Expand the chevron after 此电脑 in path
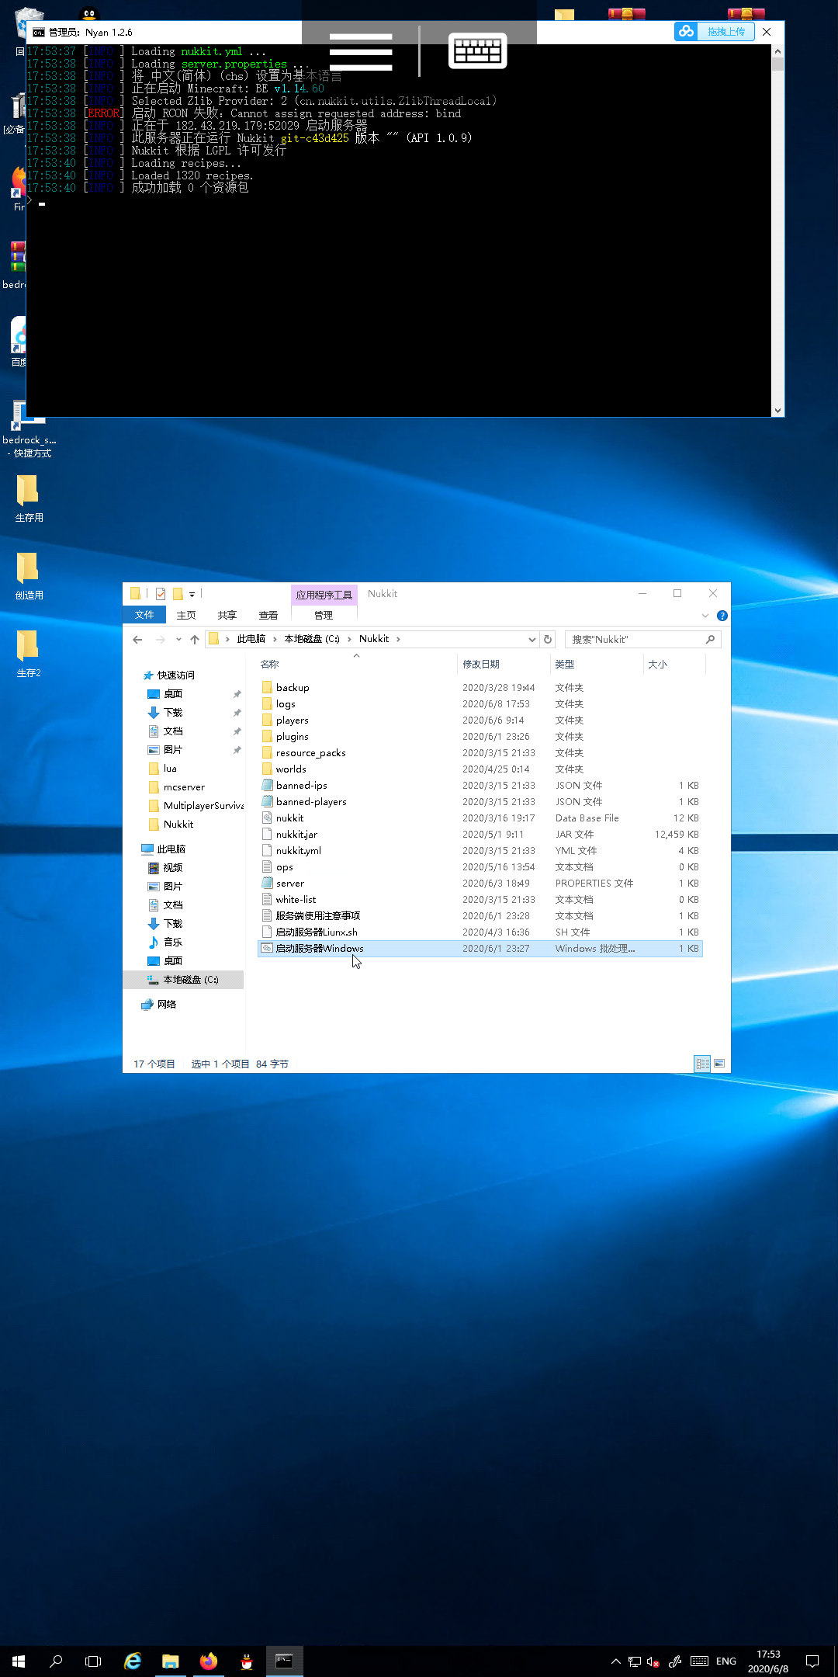The width and height of the screenshot is (838, 1677). 274,639
